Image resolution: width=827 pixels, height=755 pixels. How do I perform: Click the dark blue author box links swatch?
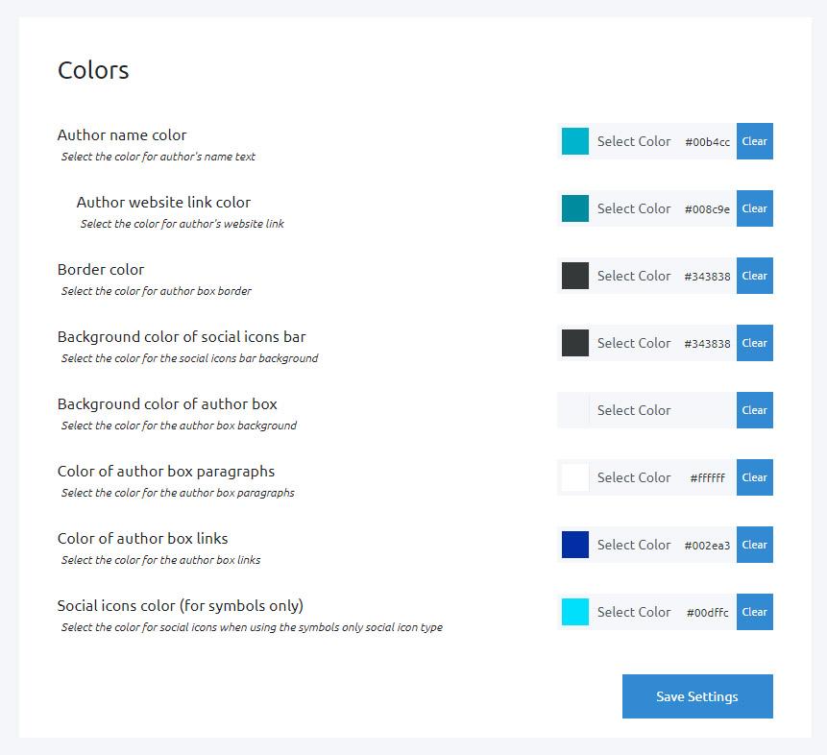[x=575, y=545]
